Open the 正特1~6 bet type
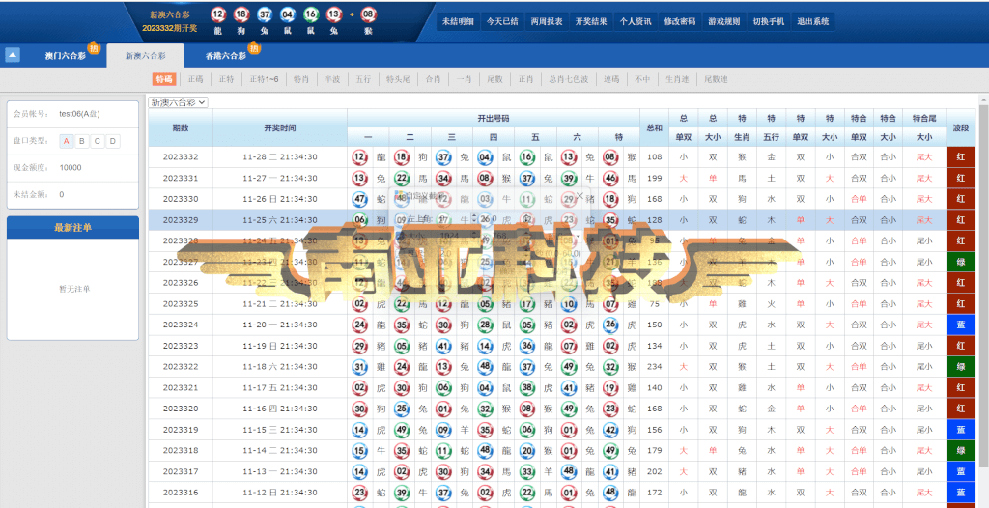989x508 pixels. click(263, 79)
